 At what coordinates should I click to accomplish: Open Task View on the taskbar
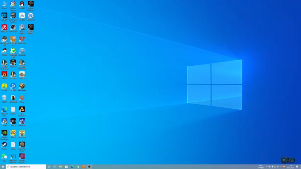tap(55, 167)
